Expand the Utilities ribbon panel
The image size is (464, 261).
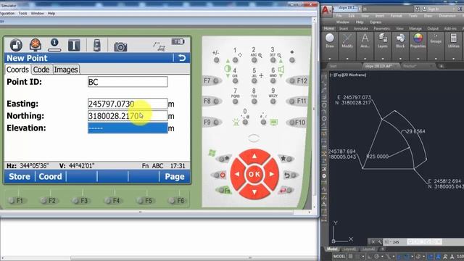(x=453, y=59)
